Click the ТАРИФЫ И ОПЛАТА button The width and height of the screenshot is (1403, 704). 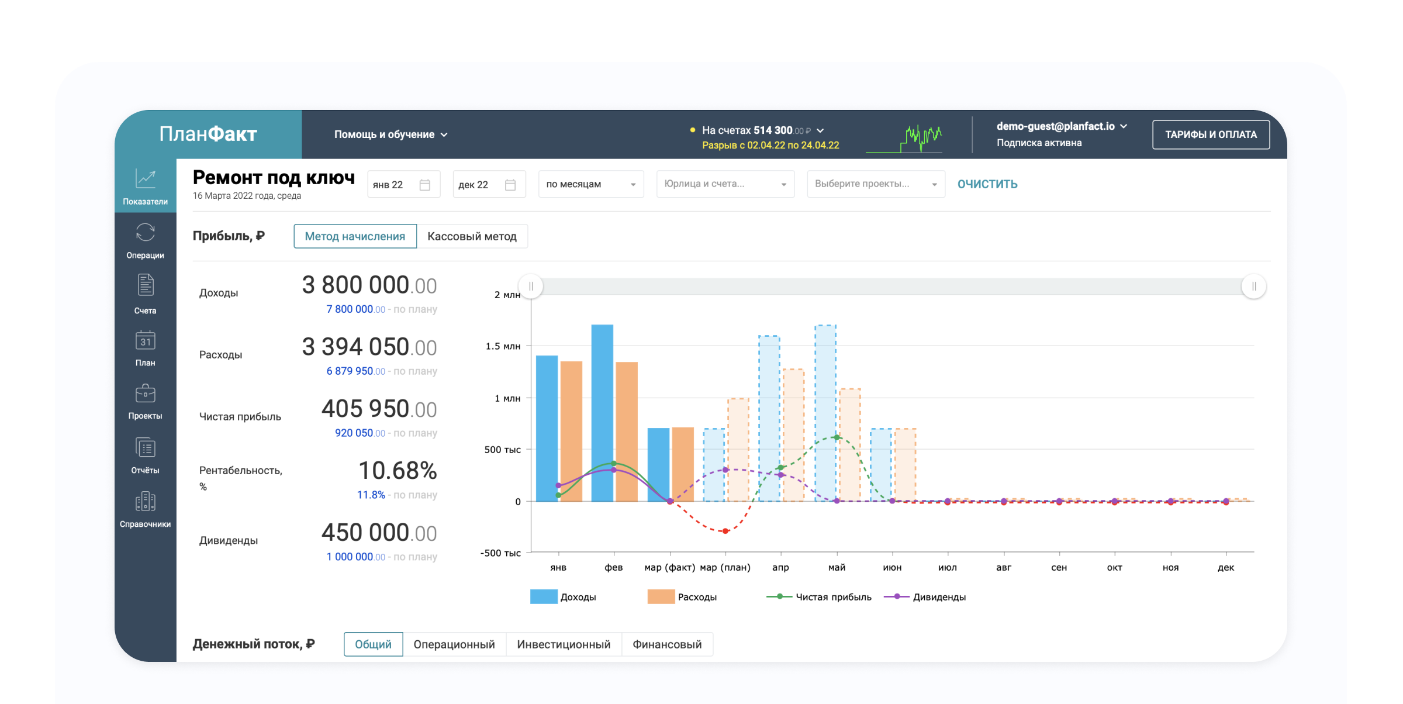point(1211,134)
